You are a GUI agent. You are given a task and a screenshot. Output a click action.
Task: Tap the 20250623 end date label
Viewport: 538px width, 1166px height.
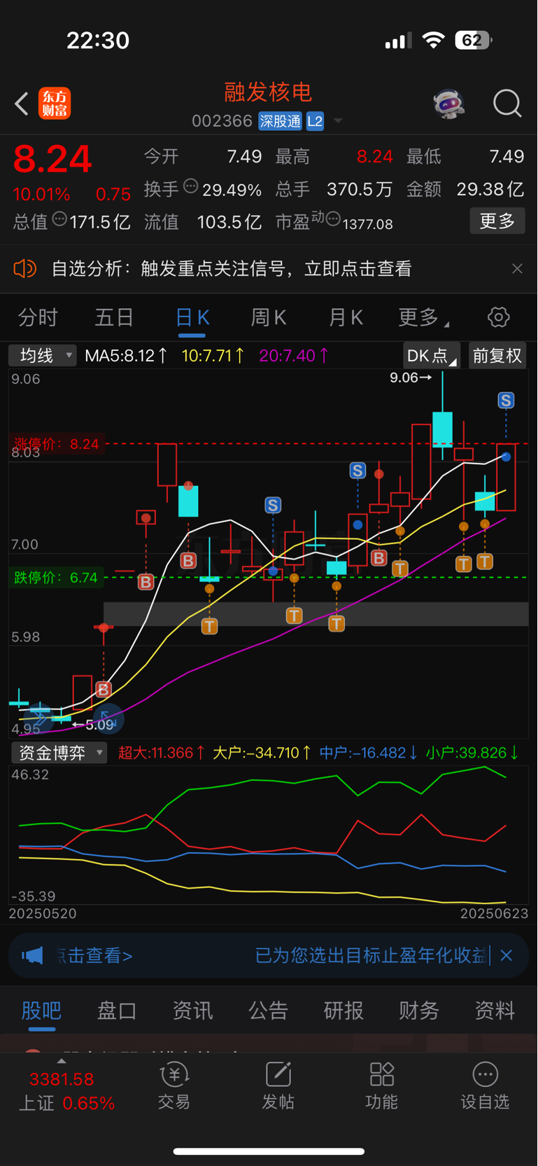click(x=494, y=913)
